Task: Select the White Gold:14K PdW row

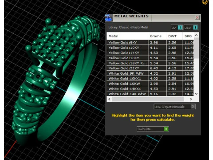Action: [150, 94]
